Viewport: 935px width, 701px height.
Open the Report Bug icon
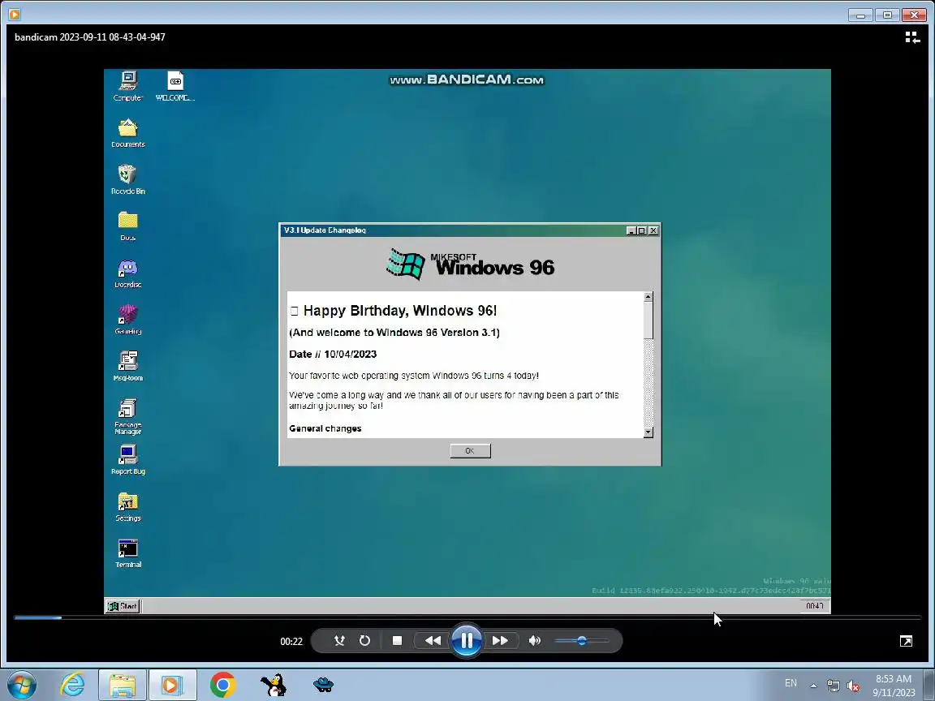[128, 459]
